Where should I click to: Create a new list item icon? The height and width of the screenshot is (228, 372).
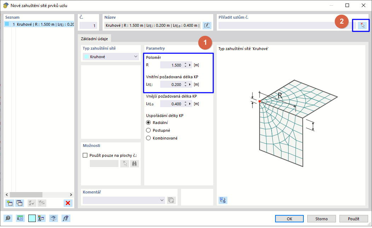coord(10,203)
